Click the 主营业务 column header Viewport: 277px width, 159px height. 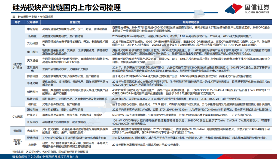[75, 22]
